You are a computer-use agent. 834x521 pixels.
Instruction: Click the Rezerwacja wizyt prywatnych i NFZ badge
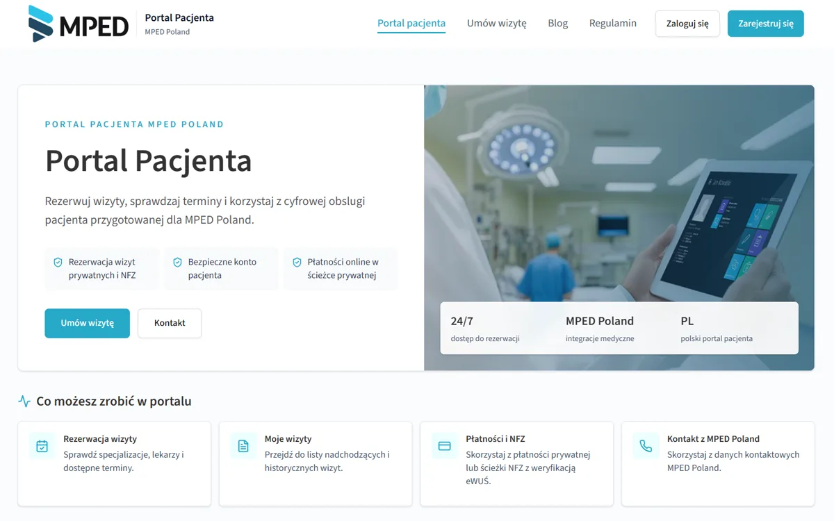click(102, 269)
